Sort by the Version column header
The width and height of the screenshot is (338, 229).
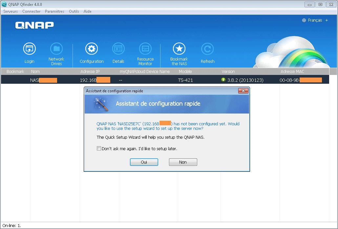click(x=228, y=72)
